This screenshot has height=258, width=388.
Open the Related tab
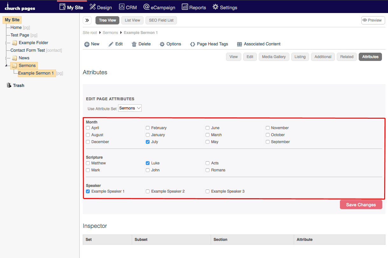(347, 57)
